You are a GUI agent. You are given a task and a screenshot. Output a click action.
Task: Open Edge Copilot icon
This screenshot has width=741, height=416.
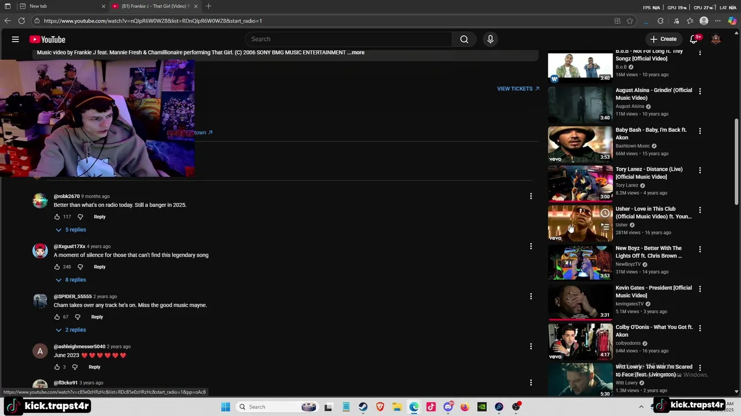pos(732,21)
